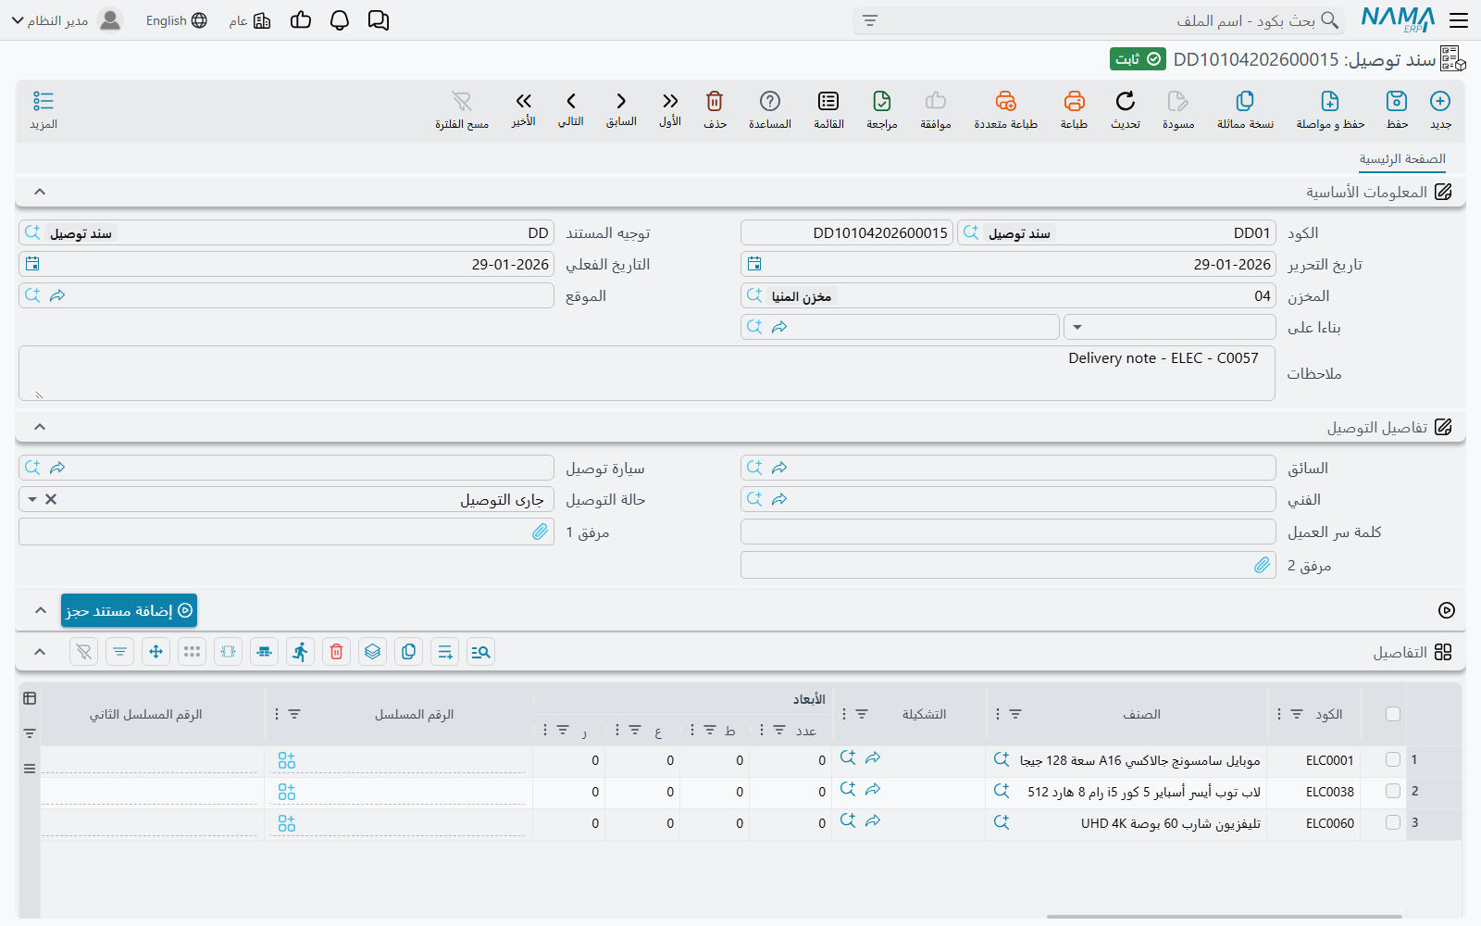Open calendar picker for التاريخ الفعلي
Image resolution: width=1481 pixels, height=926 pixels.
point(32,264)
